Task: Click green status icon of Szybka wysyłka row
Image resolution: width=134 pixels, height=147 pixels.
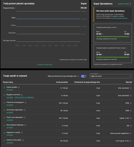Action: [4, 87]
